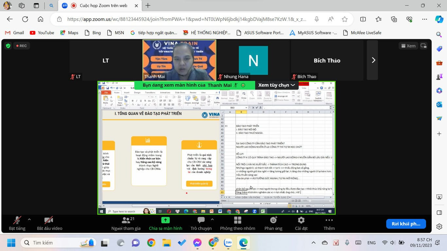Expand the Xem tùy chọn dropdown
The height and width of the screenshot is (251, 447).
point(277,85)
